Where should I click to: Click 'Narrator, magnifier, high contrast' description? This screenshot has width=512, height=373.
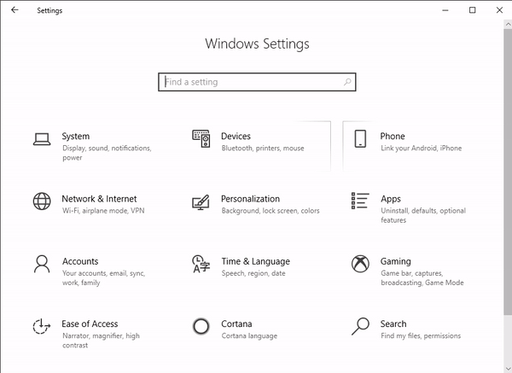pyautogui.click(x=101, y=341)
